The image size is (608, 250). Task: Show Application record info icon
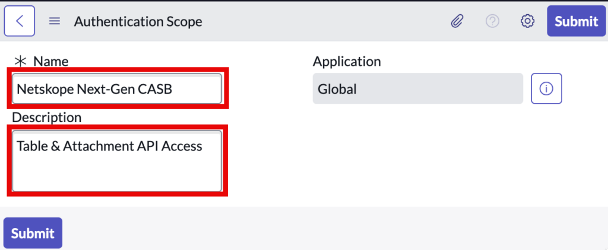(546, 89)
